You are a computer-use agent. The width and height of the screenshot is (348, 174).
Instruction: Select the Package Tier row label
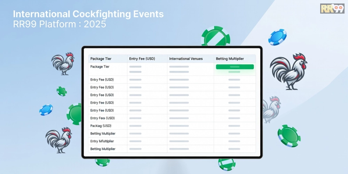(100, 66)
